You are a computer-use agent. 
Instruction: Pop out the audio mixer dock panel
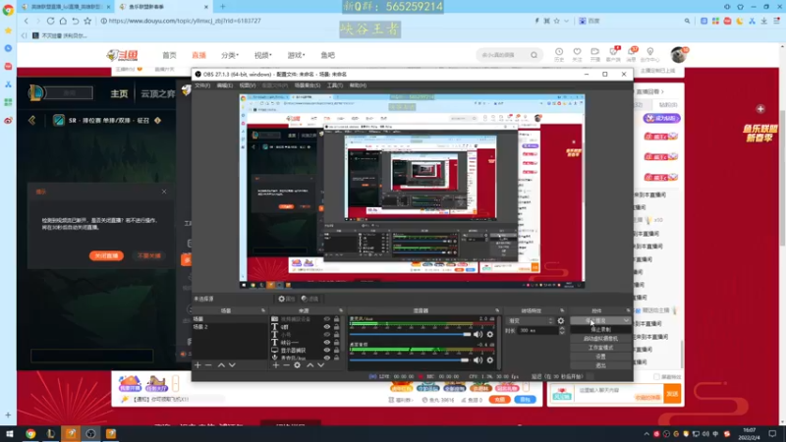tap(497, 310)
